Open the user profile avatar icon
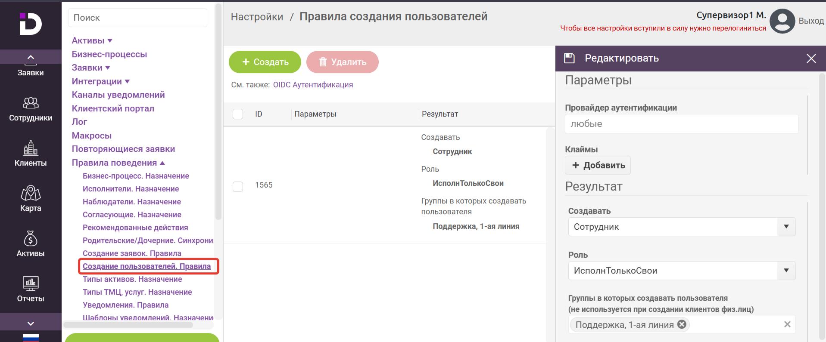826x342 pixels. (782, 21)
